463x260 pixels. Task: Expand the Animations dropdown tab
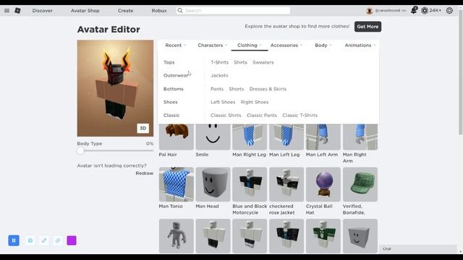coord(360,45)
